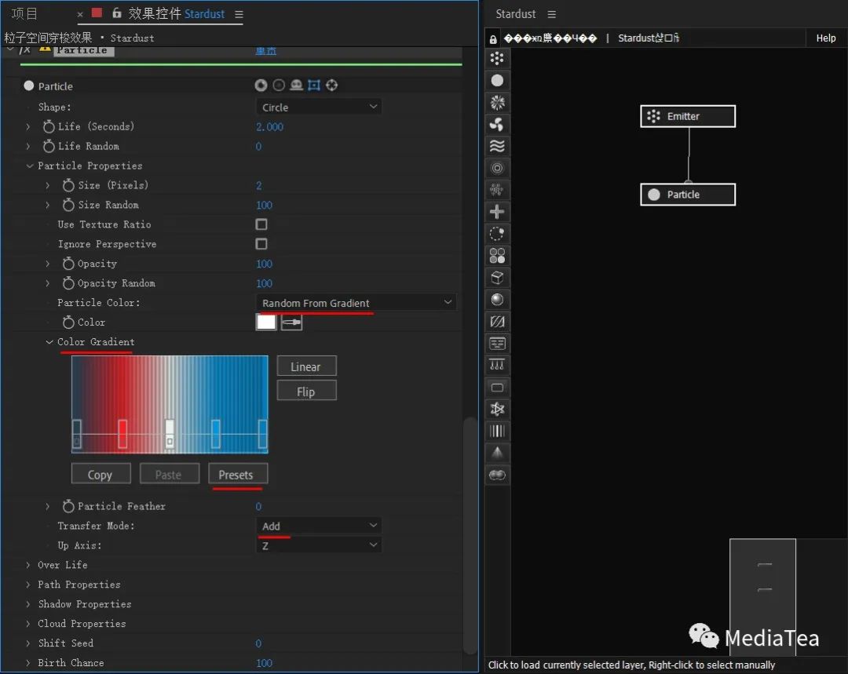Click the concentric circles Field icon
Image resolution: width=848 pixels, height=674 pixels.
(497, 168)
